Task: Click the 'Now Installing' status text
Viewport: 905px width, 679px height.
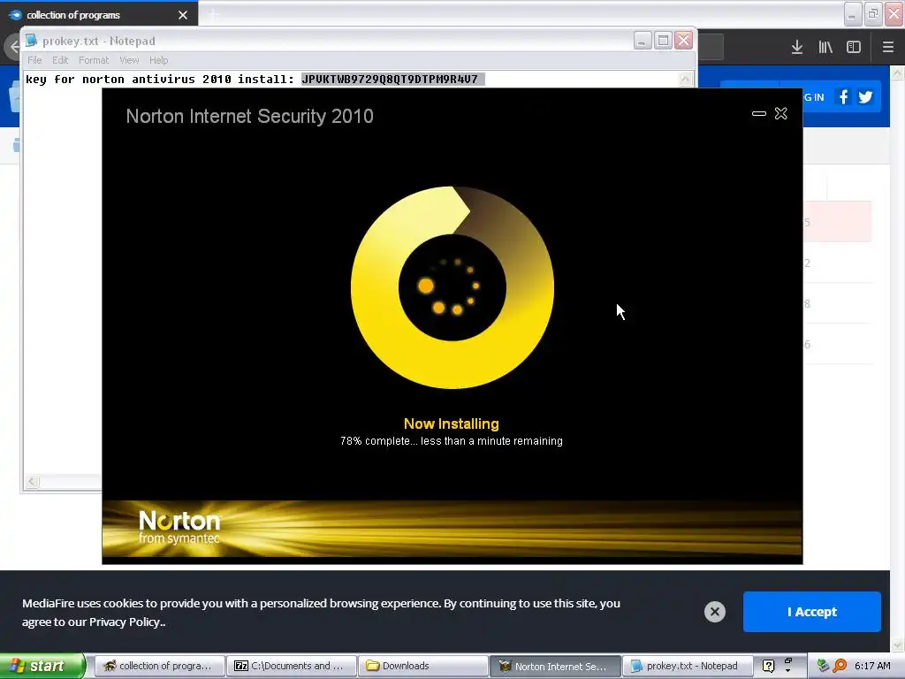Action: coord(452,423)
